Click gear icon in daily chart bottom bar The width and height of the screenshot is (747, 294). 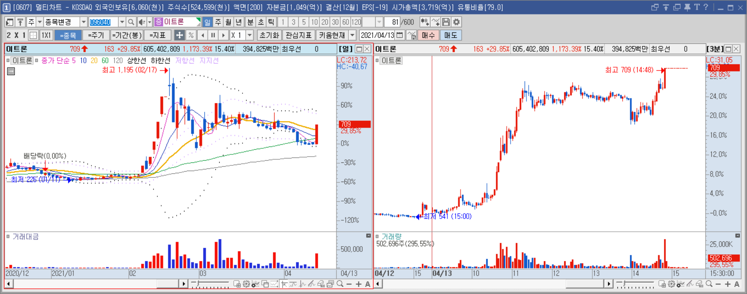pos(246,284)
